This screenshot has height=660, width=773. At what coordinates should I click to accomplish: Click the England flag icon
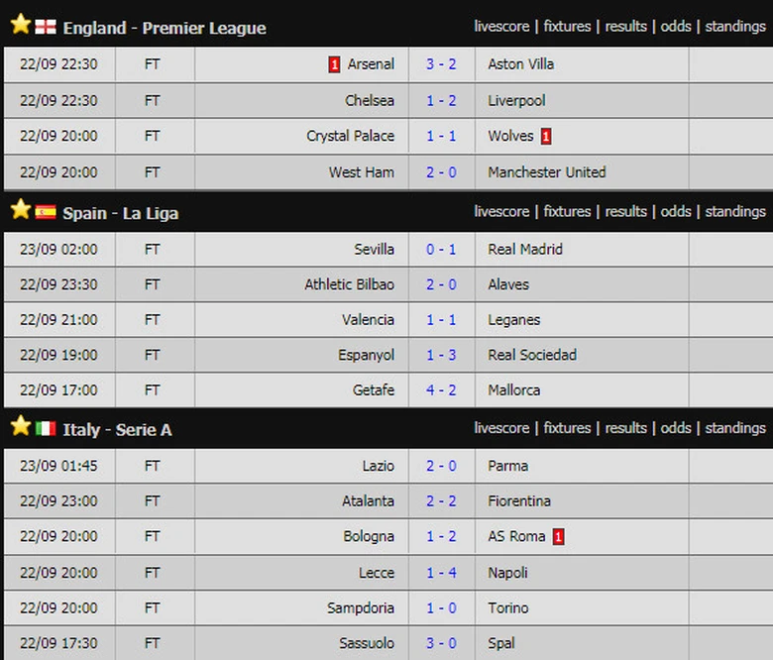pos(46,26)
